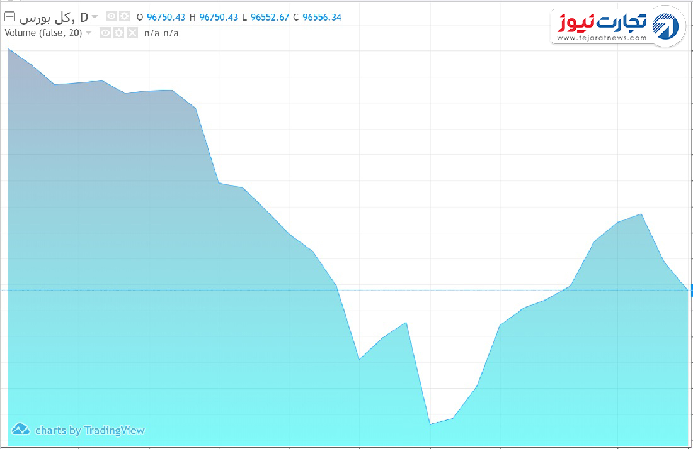Remove the Volume indicator with X icon

tap(132, 33)
